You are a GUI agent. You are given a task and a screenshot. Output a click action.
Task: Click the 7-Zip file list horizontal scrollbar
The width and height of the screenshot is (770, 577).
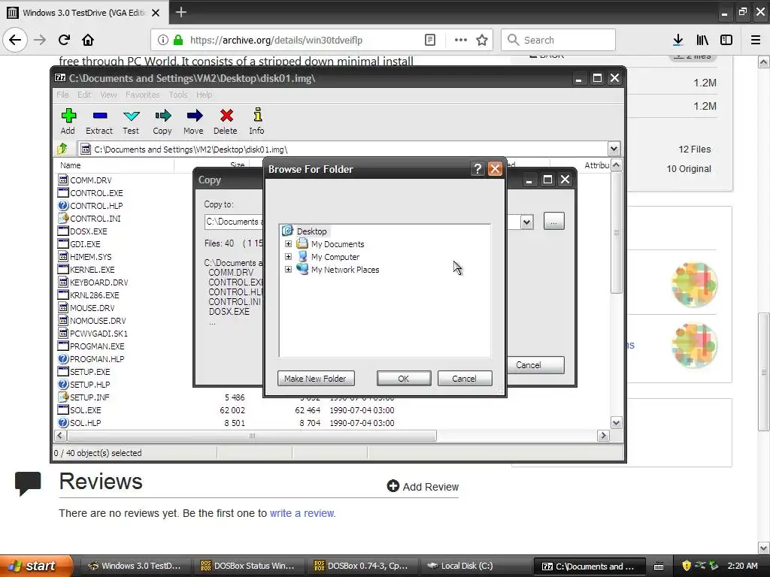click(x=252, y=436)
